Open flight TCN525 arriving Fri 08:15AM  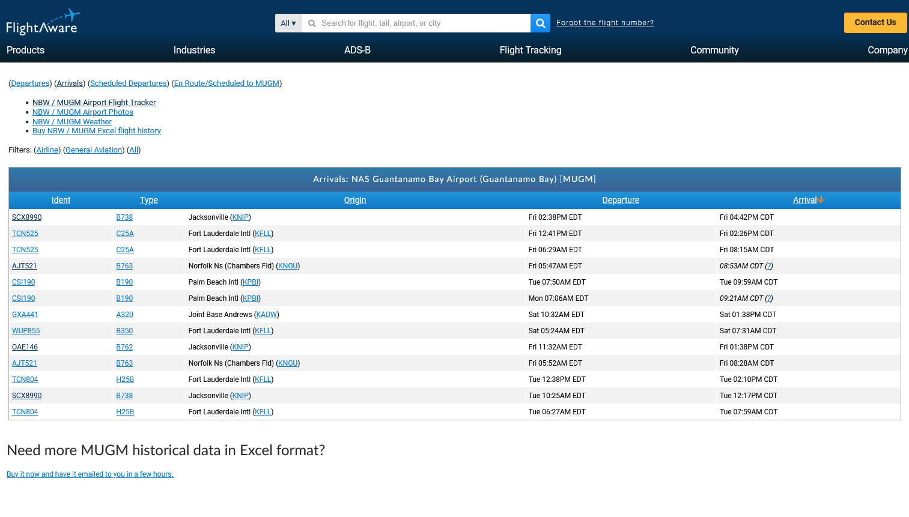point(25,250)
